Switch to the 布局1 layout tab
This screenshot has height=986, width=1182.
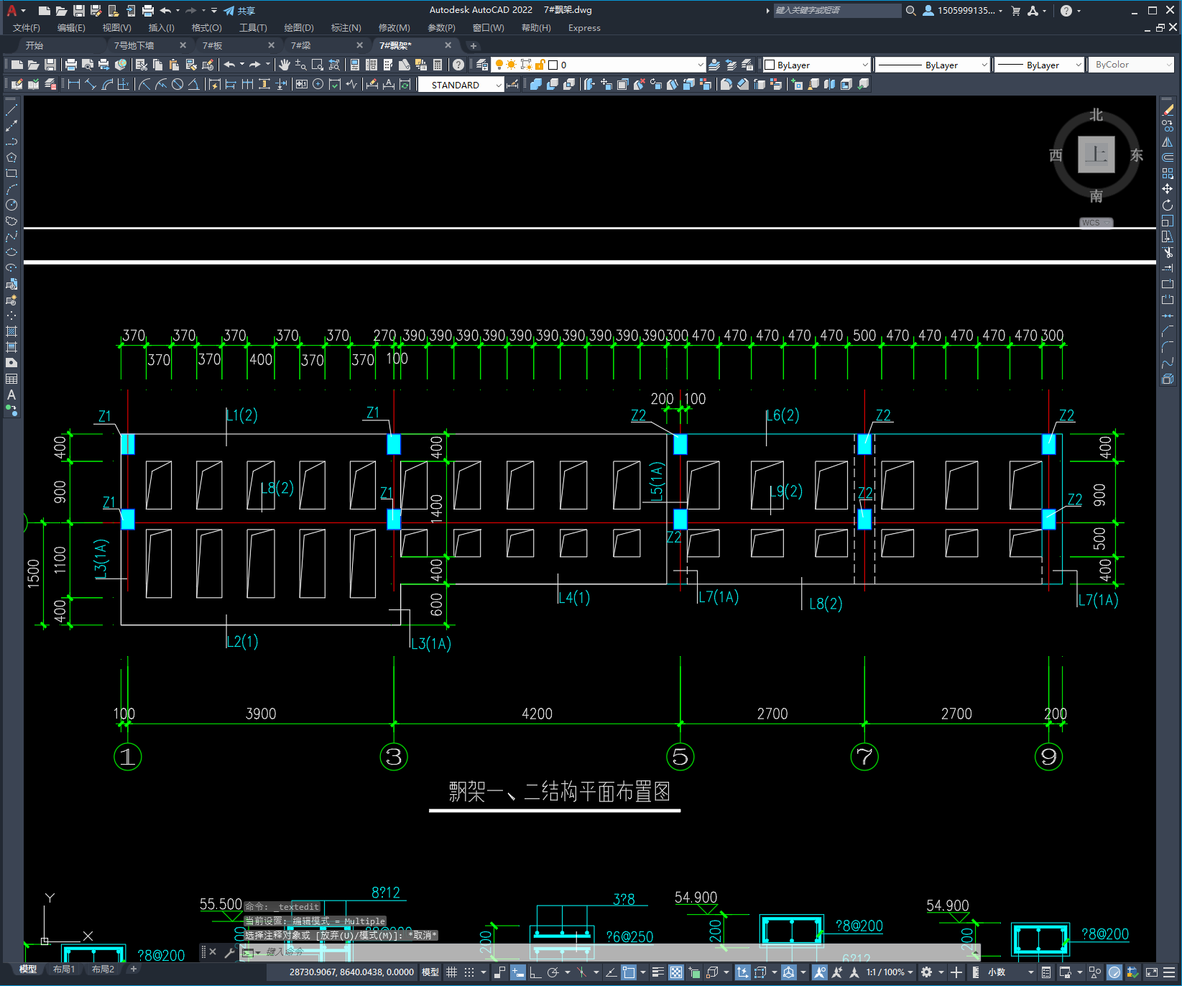(64, 969)
